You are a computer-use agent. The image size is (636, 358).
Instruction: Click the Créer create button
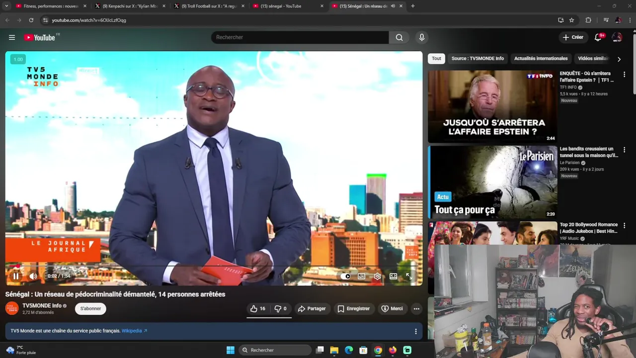[x=573, y=37]
